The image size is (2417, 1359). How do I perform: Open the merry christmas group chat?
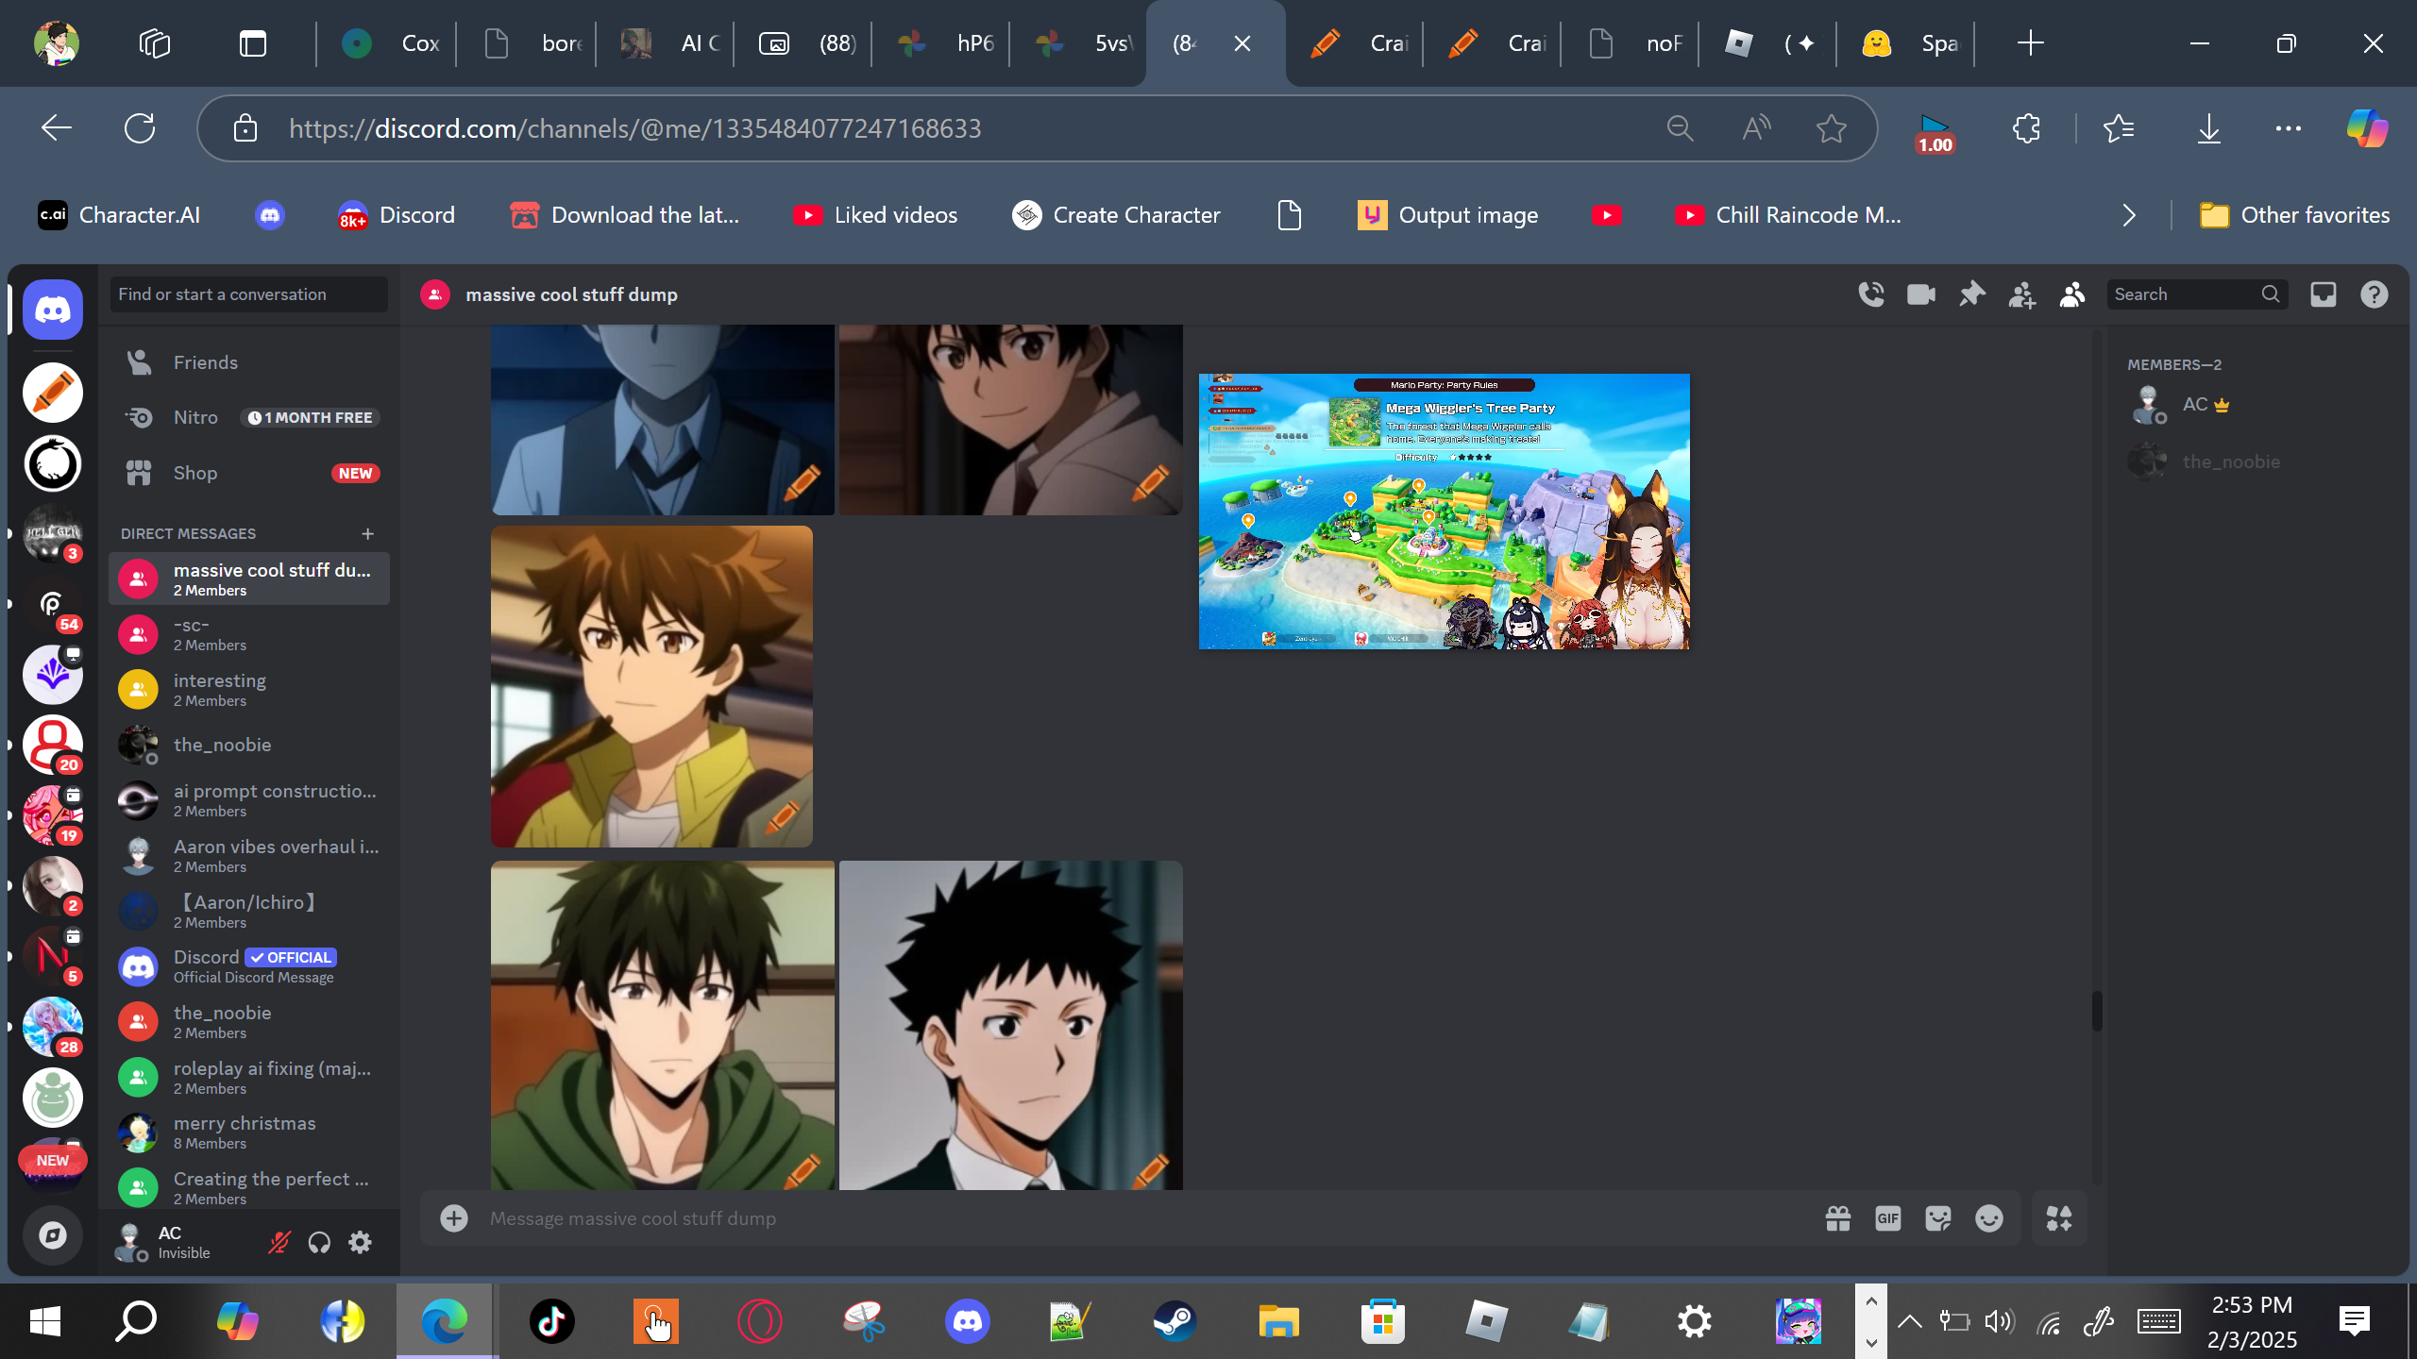coord(249,1132)
